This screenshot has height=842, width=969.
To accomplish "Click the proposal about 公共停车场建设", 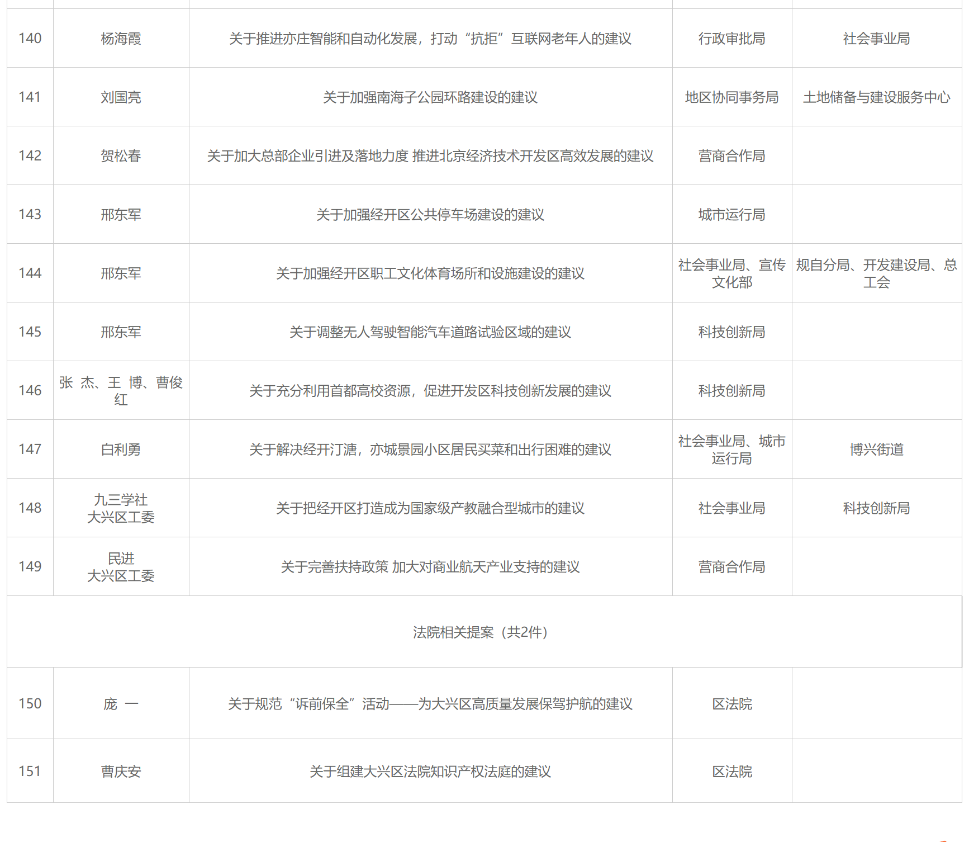I will [x=430, y=215].
